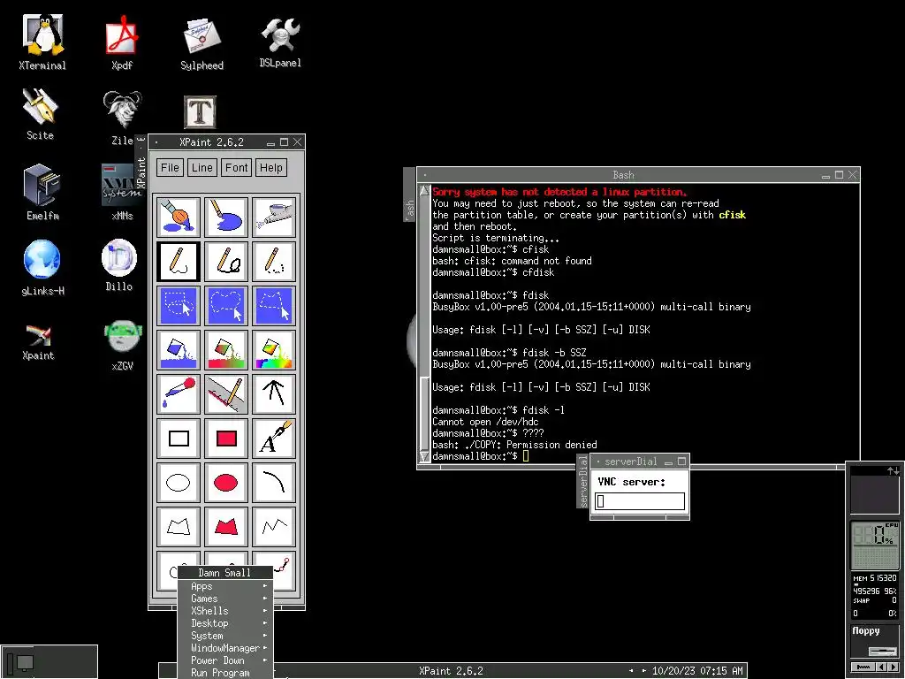The width and height of the screenshot is (905, 679).
Task: Select the Dotted Pencil tool
Action: (274, 262)
